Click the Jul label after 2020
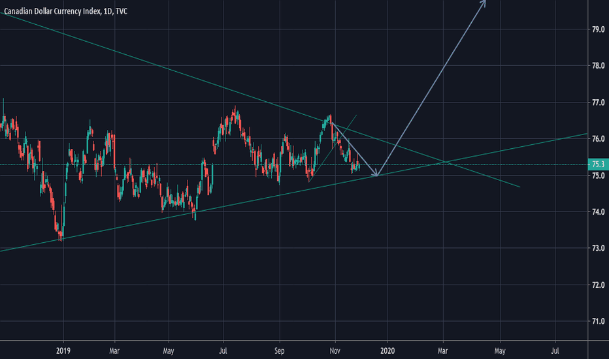This screenshot has height=359, width=609. [555, 351]
